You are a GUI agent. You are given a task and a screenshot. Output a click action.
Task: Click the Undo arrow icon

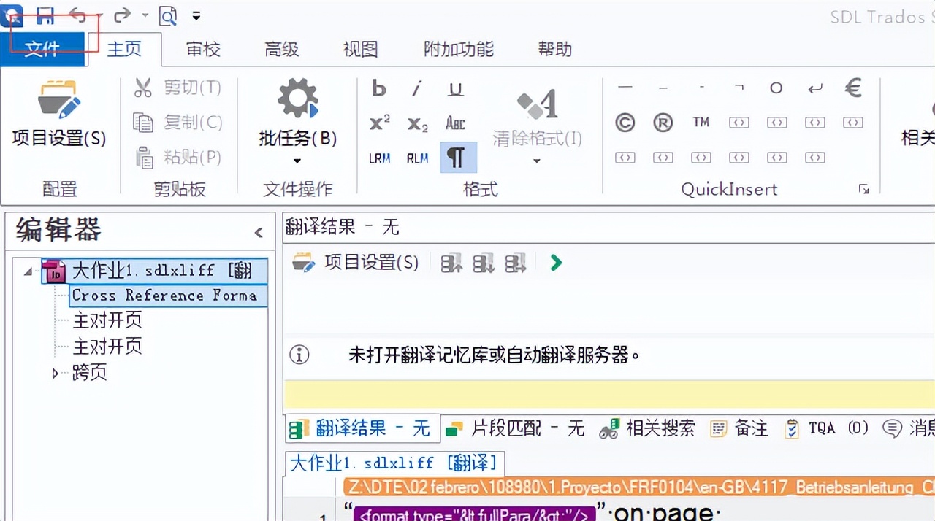click(78, 15)
